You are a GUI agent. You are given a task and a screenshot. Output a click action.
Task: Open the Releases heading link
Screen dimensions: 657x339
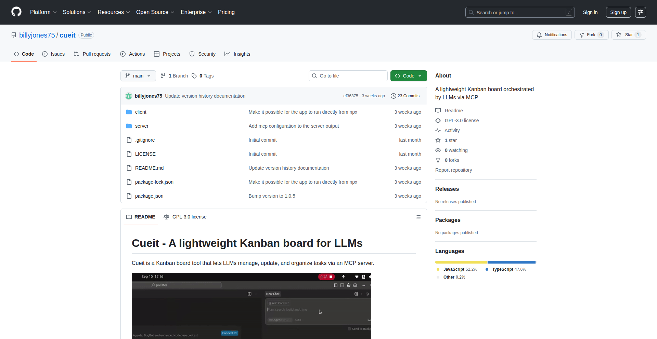click(447, 189)
